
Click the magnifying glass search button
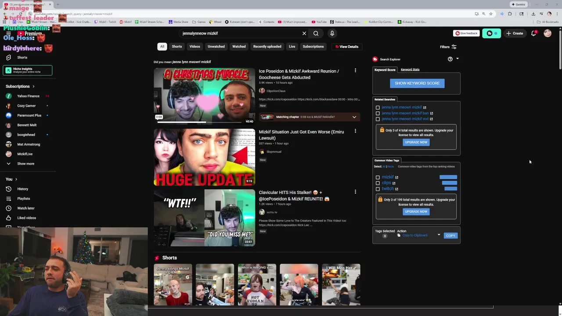click(316, 33)
